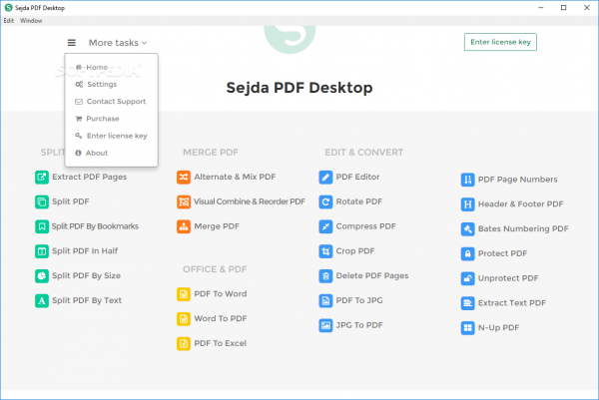Select the Alternate & Mix PDF icon
599x400 pixels.
(x=184, y=178)
